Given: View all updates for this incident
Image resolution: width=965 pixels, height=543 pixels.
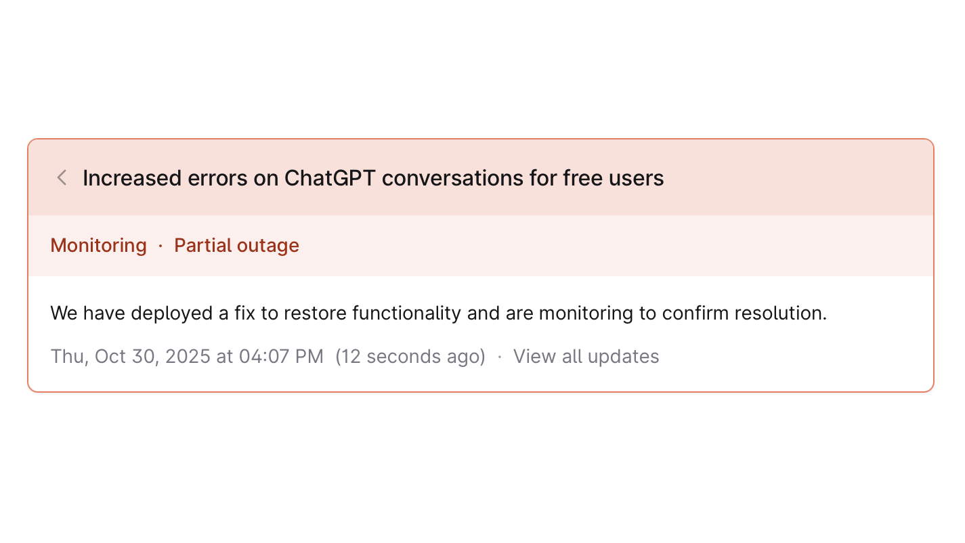Looking at the screenshot, I should pos(586,356).
